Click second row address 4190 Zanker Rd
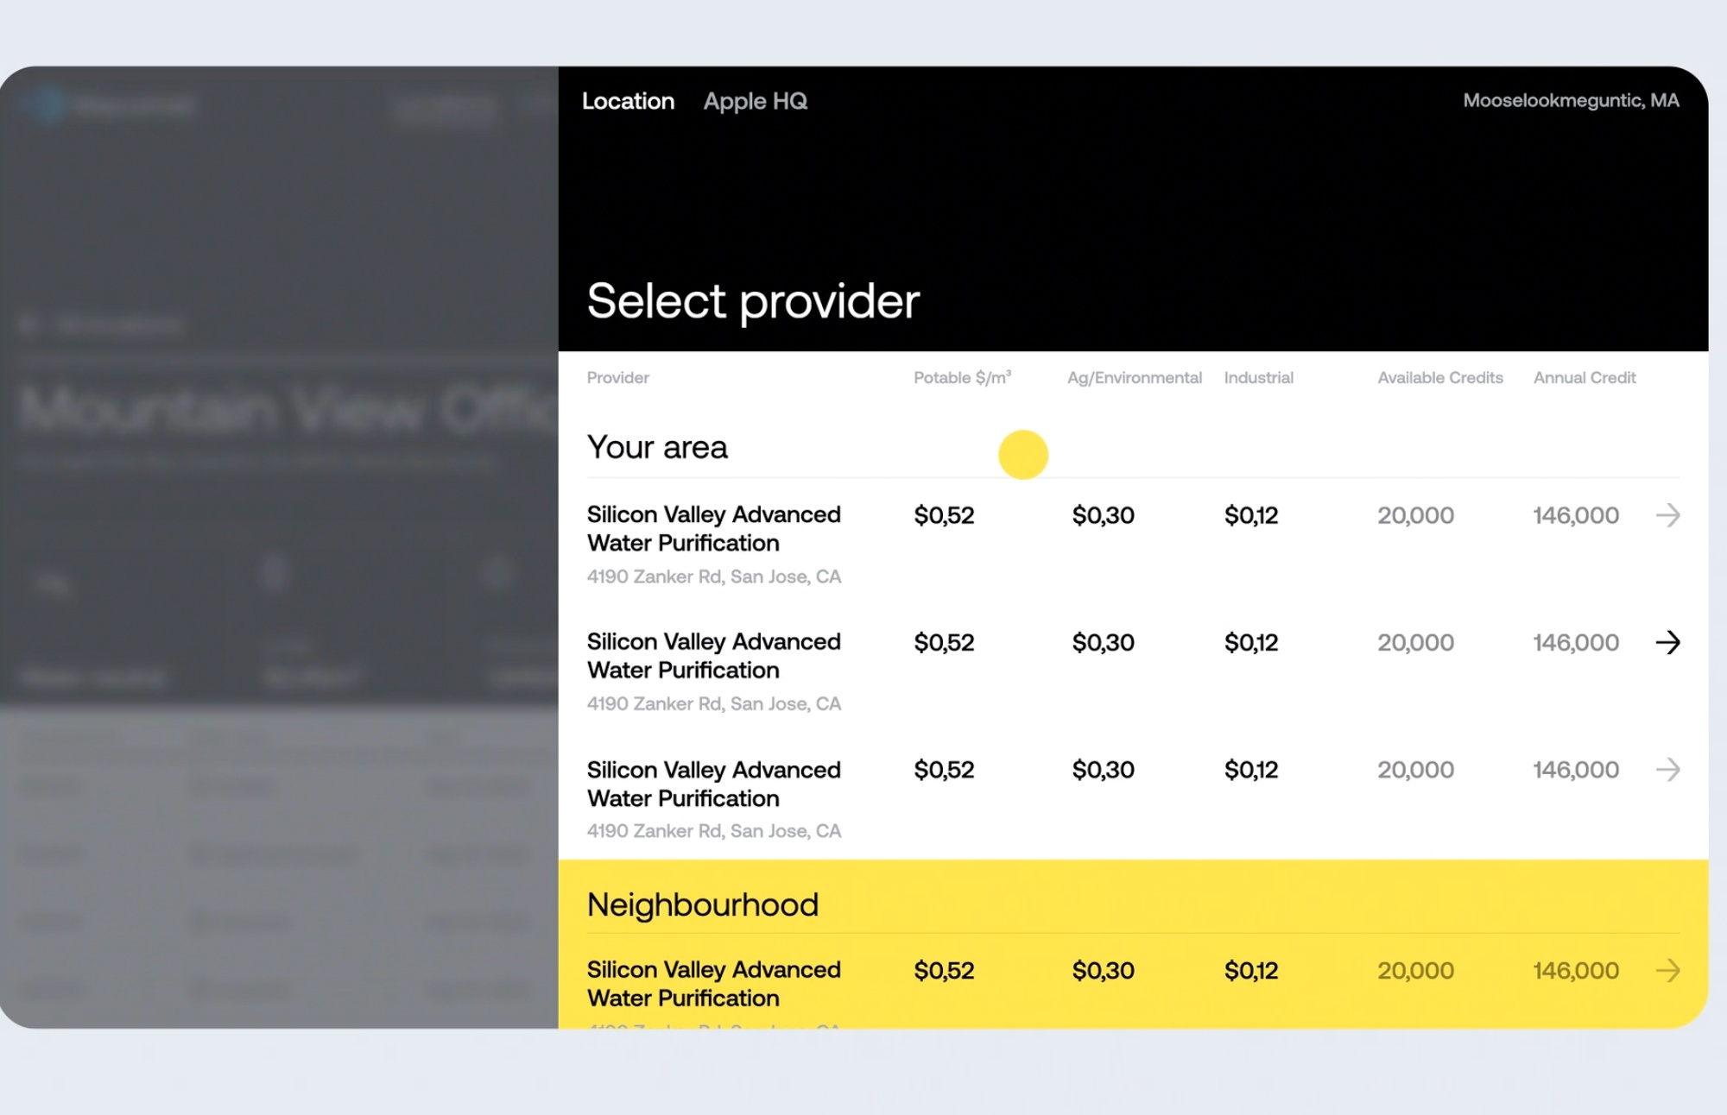Screen dimensions: 1727x1115 [713, 703]
